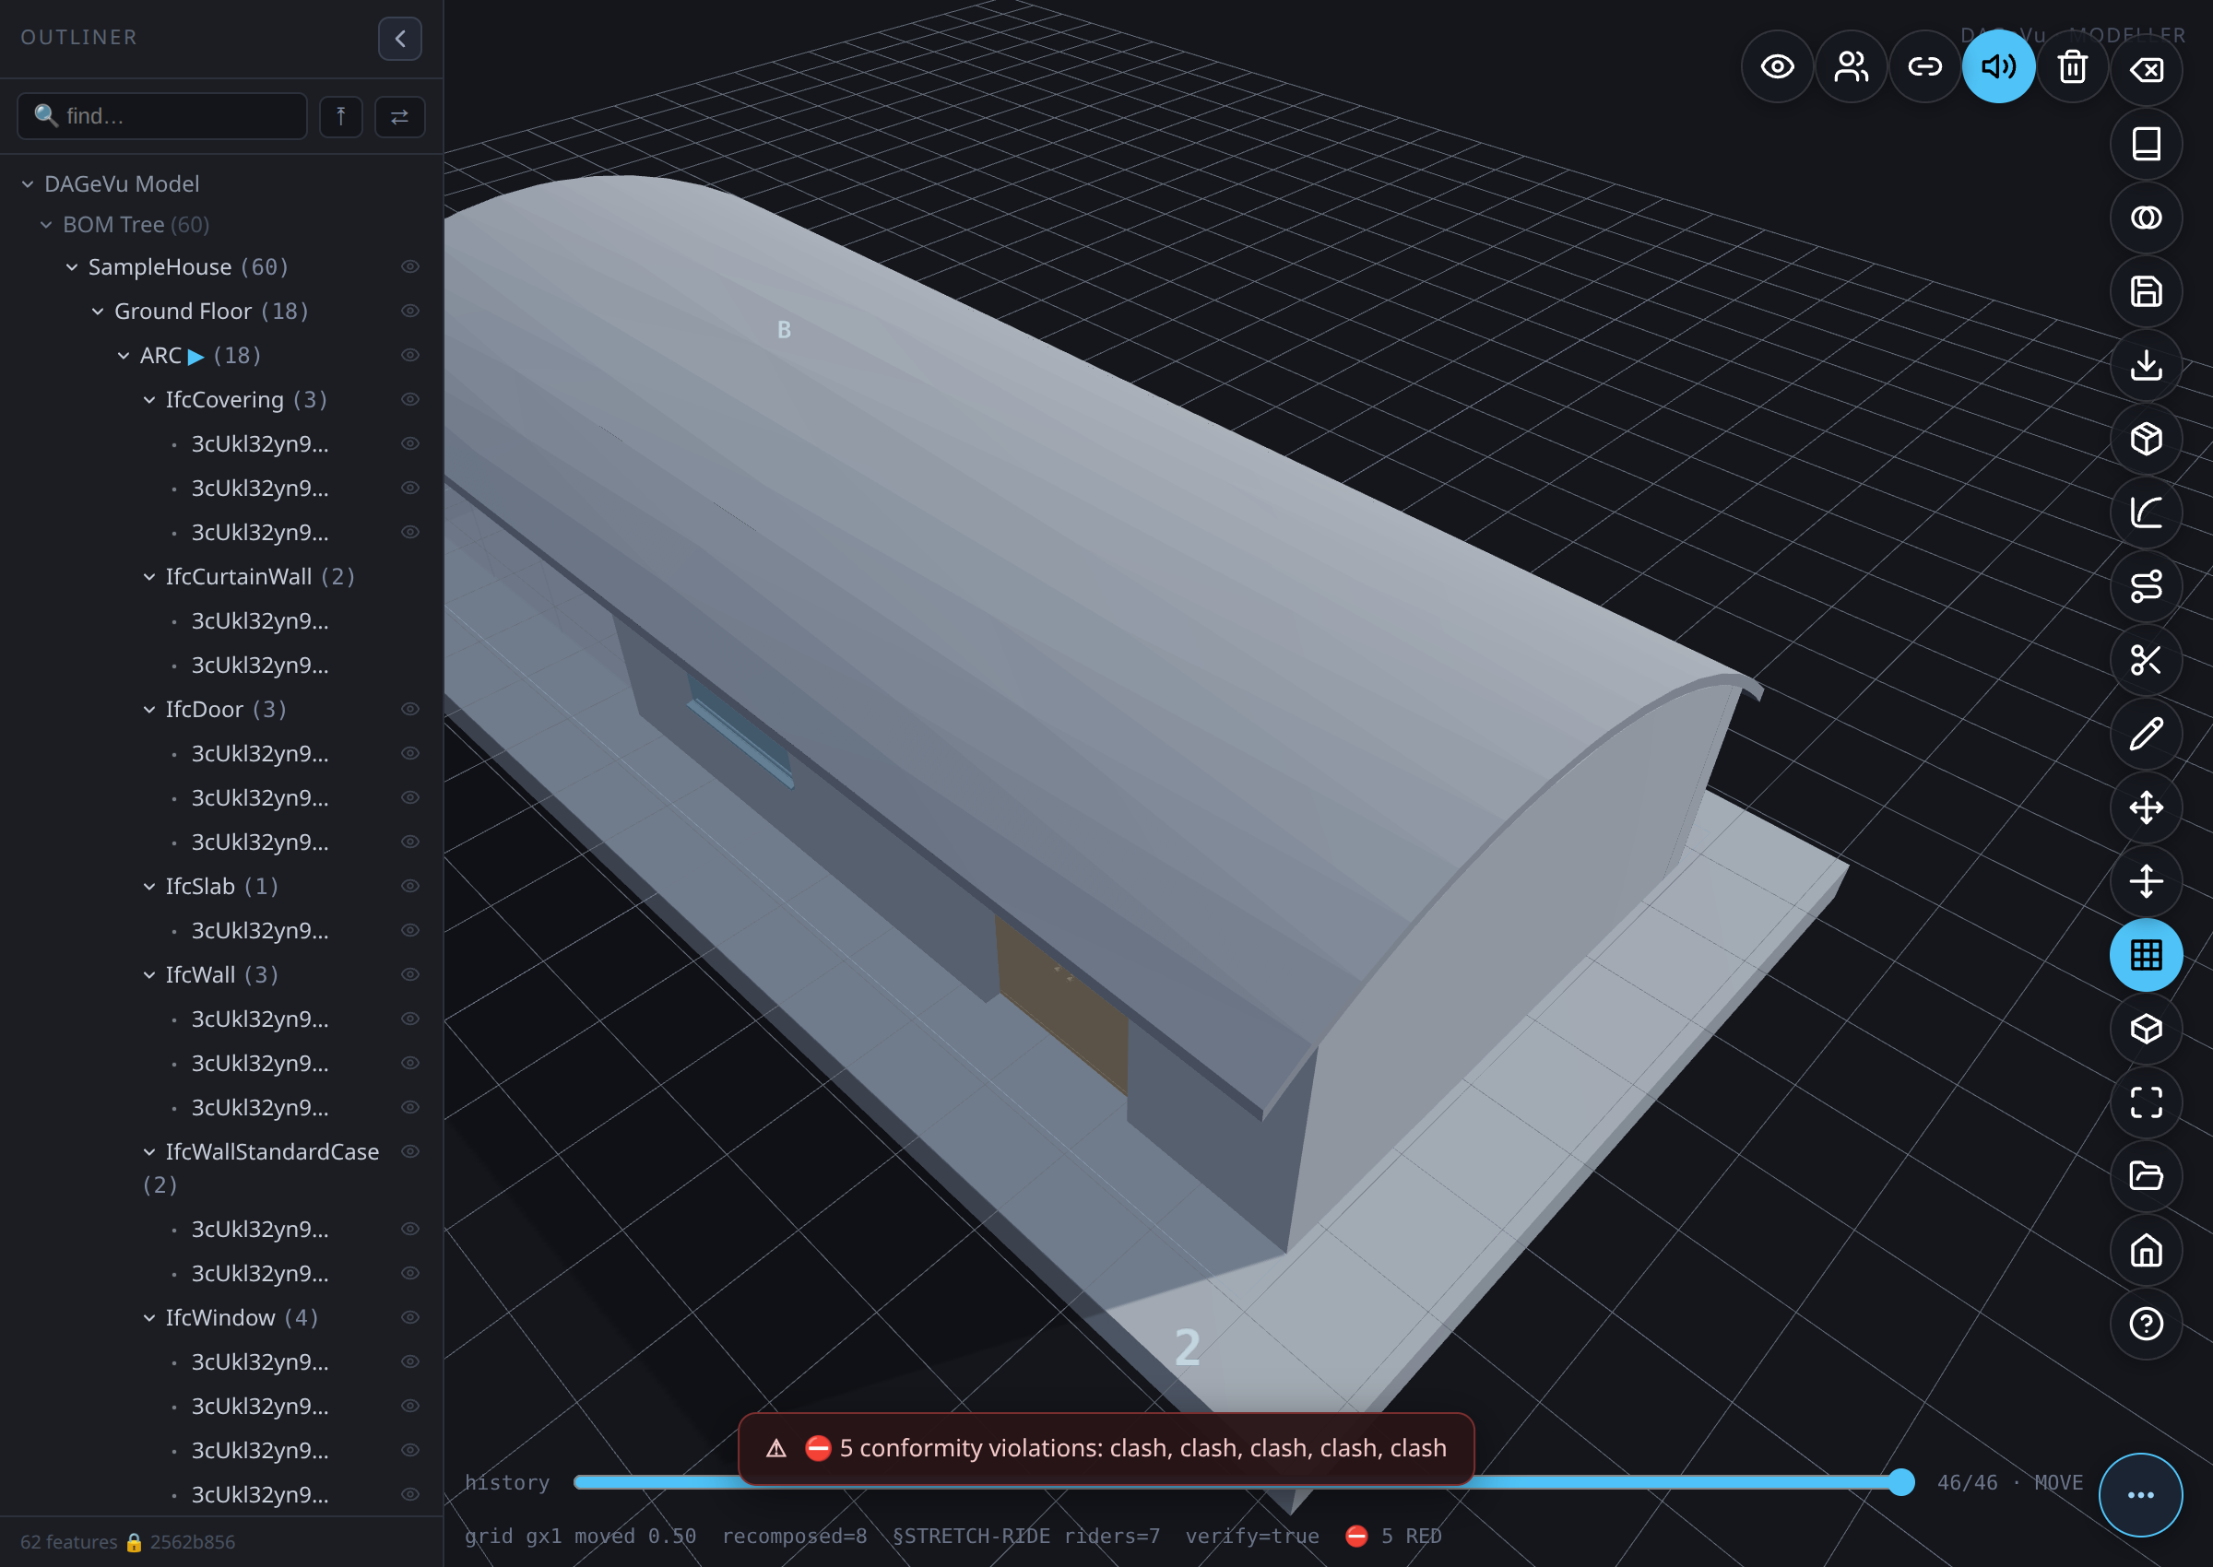Select the package box tool
Screen dimensions: 2213x1567
click(x=2146, y=439)
